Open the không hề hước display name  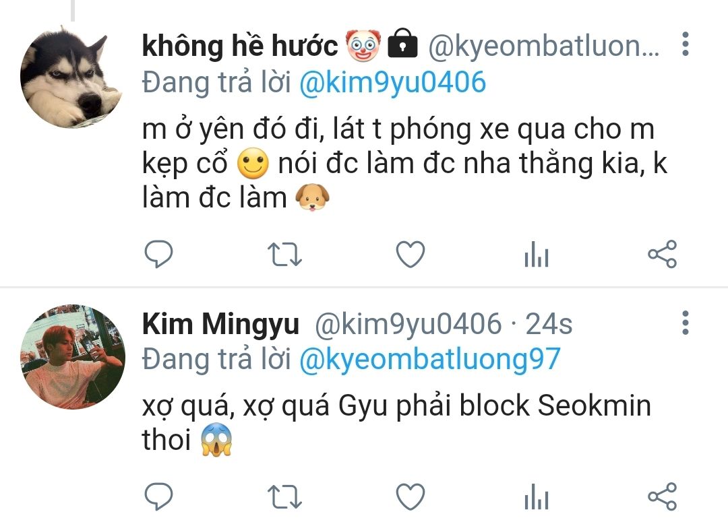[239, 45]
